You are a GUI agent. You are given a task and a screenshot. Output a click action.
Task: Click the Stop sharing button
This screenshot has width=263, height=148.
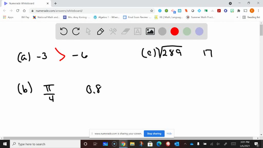click(x=154, y=134)
